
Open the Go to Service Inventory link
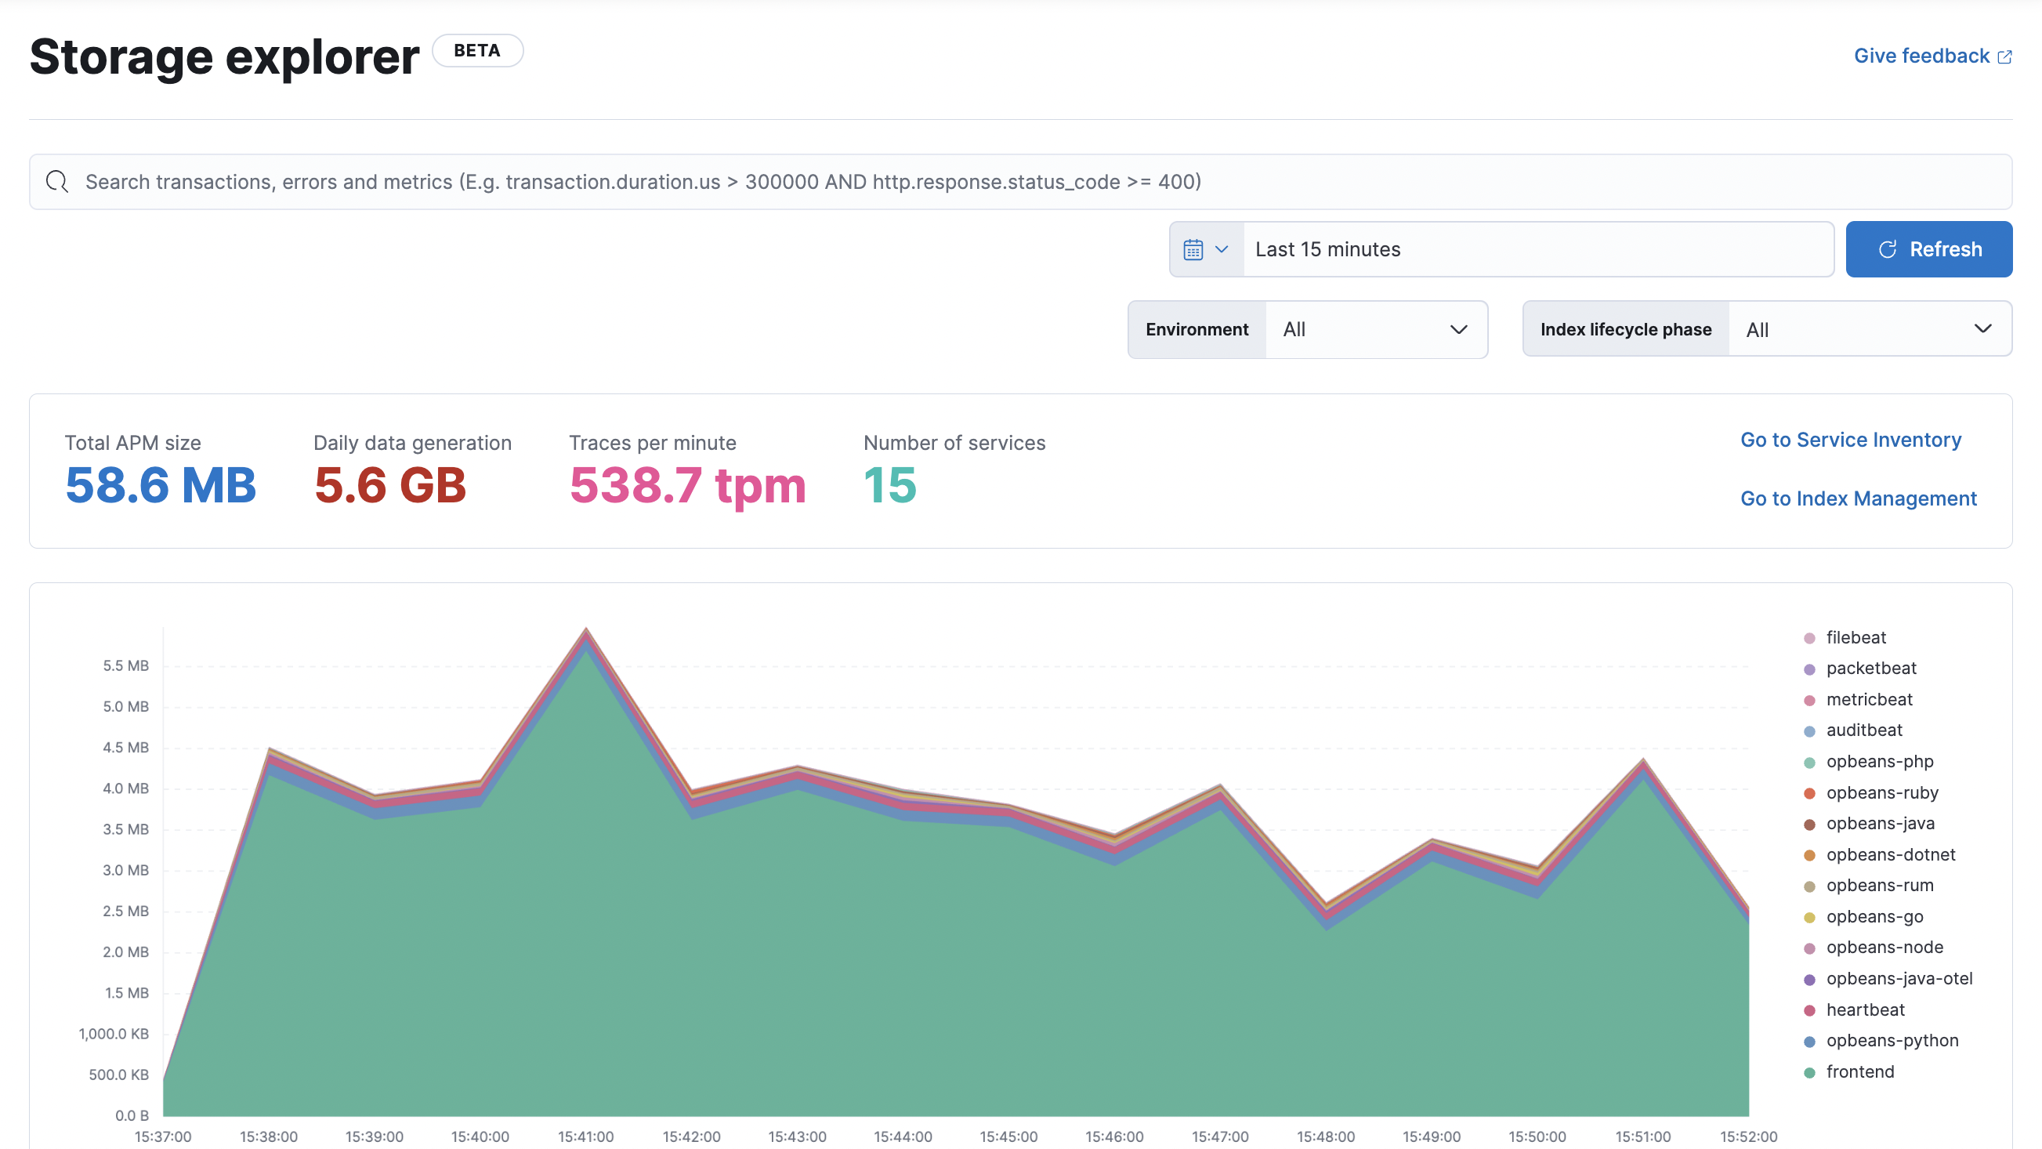[x=1852, y=439]
